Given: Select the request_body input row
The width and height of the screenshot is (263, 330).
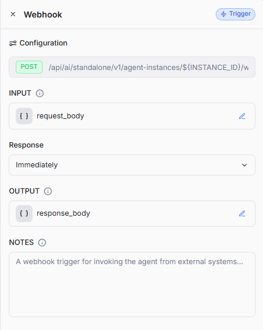Looking at the screenshot, I should tap(132, 116).
